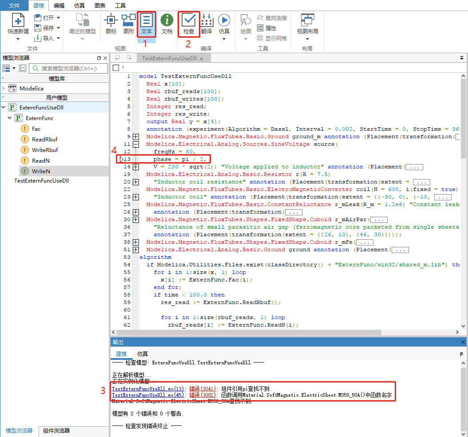Select the 仿真 ribbon tab

[79, 5]
